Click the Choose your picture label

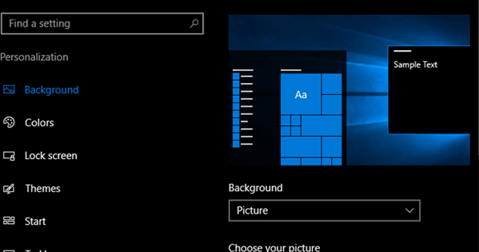(274, 247)
